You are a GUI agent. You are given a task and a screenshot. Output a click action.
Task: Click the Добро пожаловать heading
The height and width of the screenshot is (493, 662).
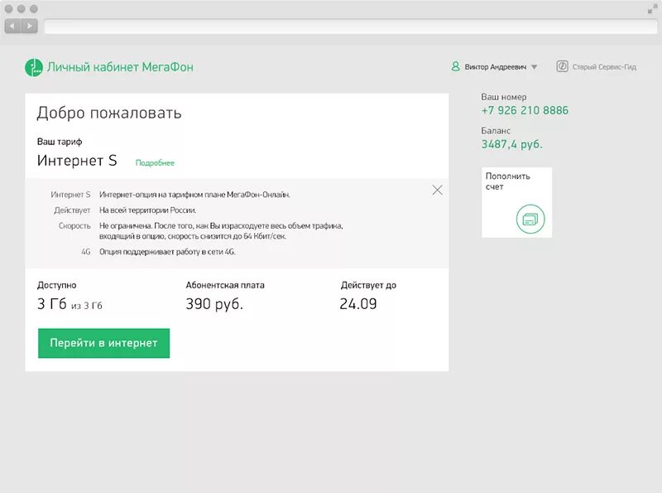[x=109, y=113]
